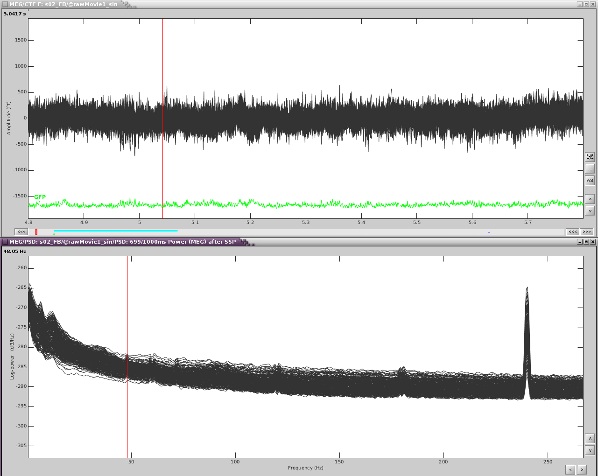Select the green GFP label
Image resolution: width=598 pixels, height=476 pixels.
[x=40, y=197]
